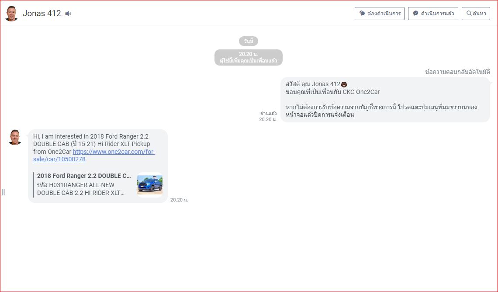Click the speaker notification icon beside Jonas 412
Viewport: 498px width, 292px height.
[x=68, y=14]
